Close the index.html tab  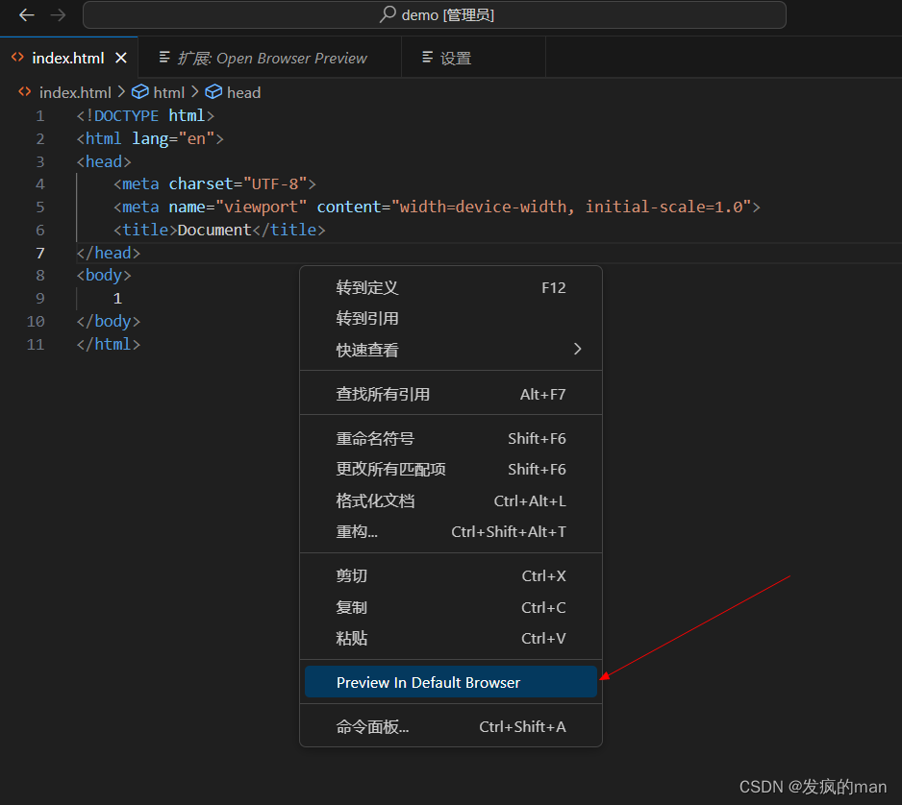pyautogui.click(x=121, y=58)
